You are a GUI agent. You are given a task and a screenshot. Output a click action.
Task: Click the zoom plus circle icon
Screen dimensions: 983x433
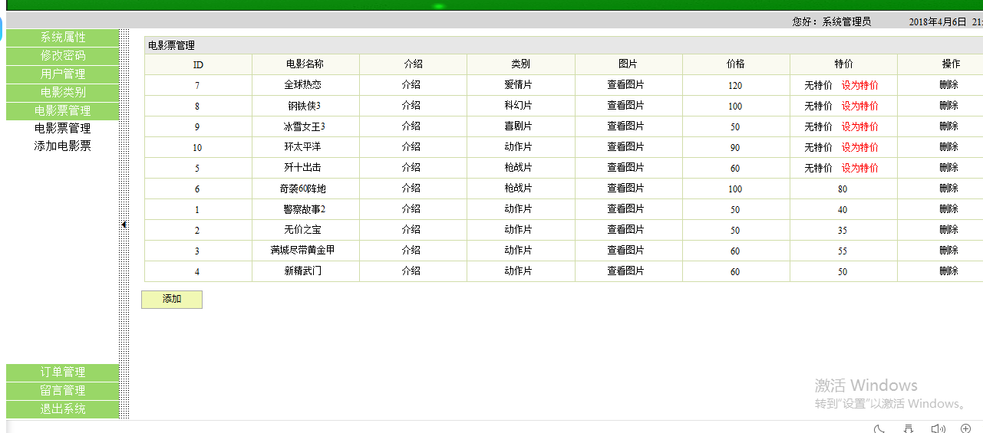[x=966, y=428]
